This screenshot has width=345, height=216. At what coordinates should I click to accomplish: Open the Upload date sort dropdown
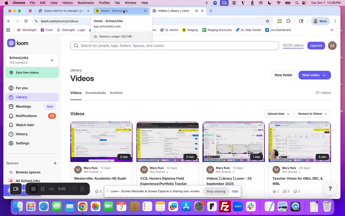[279, 114]
